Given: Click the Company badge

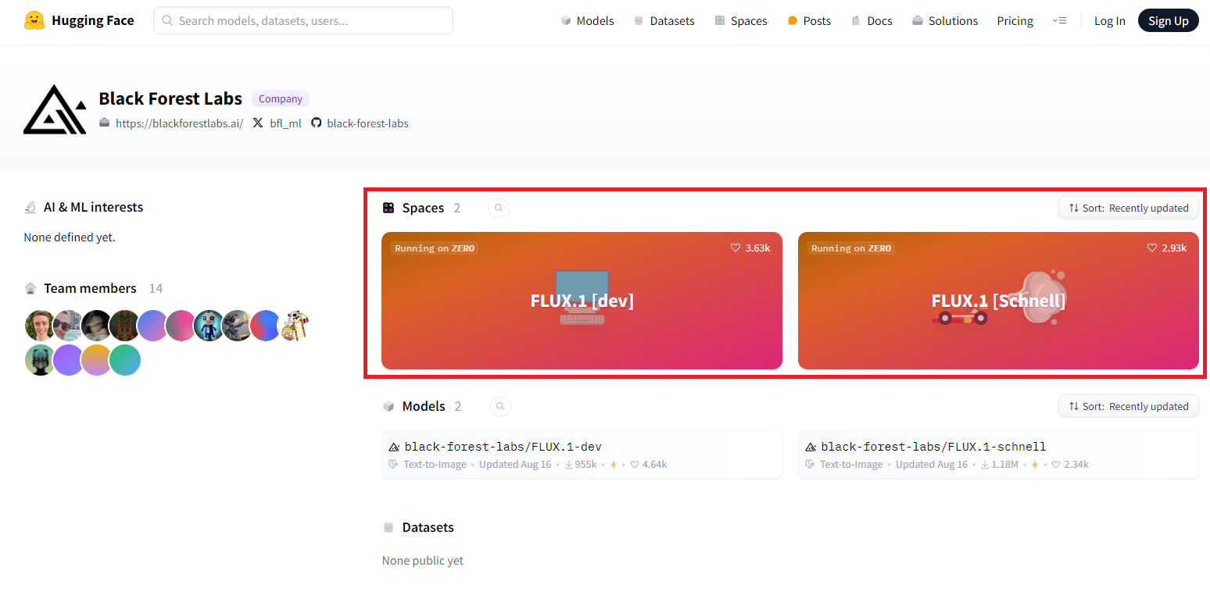Looking at the screenshot, I should coord(281,98).
